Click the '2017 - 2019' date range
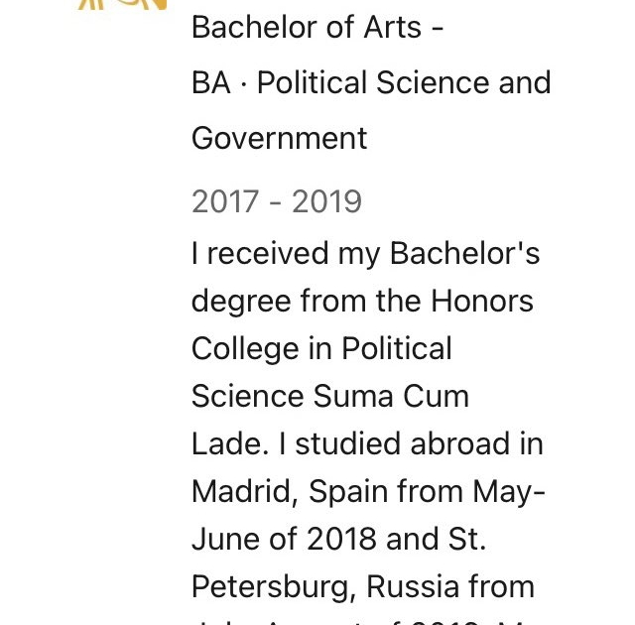635x625 pixels. tap(277, 201)
